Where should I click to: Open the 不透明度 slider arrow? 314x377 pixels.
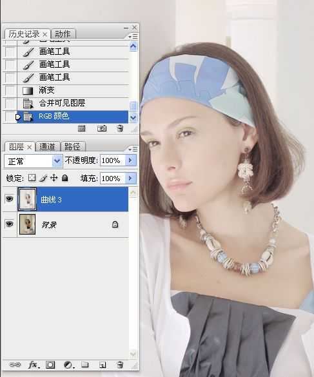pyautogui.click(x=131, y=160)
